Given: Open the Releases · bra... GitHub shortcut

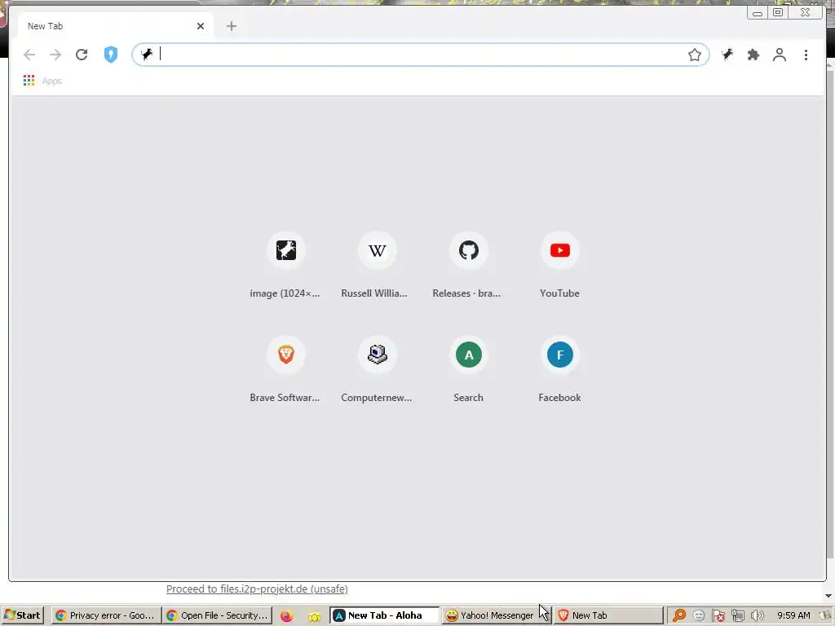Looking at the screenshot, I should click(x=469, y=265).
